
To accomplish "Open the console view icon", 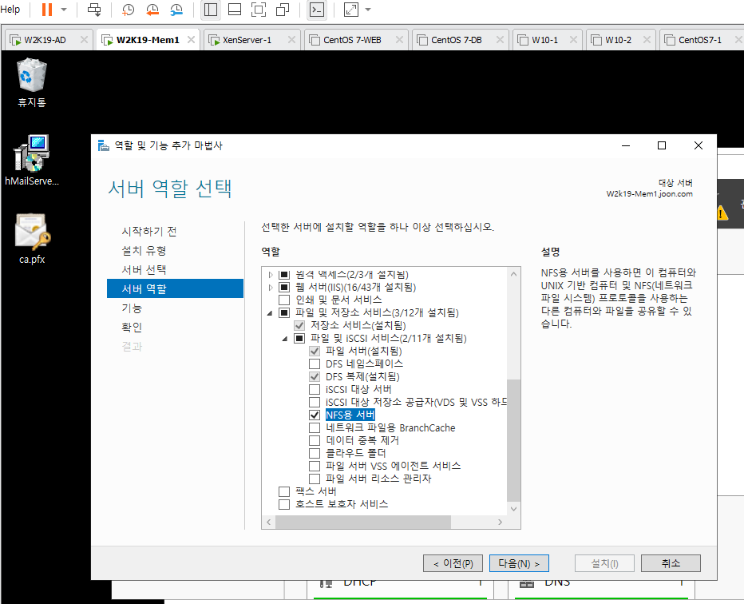I will coord(317,10).
